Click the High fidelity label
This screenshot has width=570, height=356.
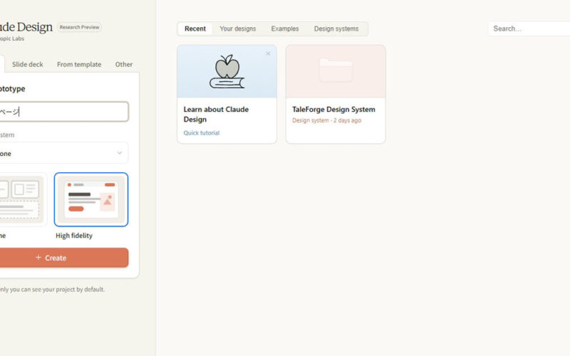[74, 236]
